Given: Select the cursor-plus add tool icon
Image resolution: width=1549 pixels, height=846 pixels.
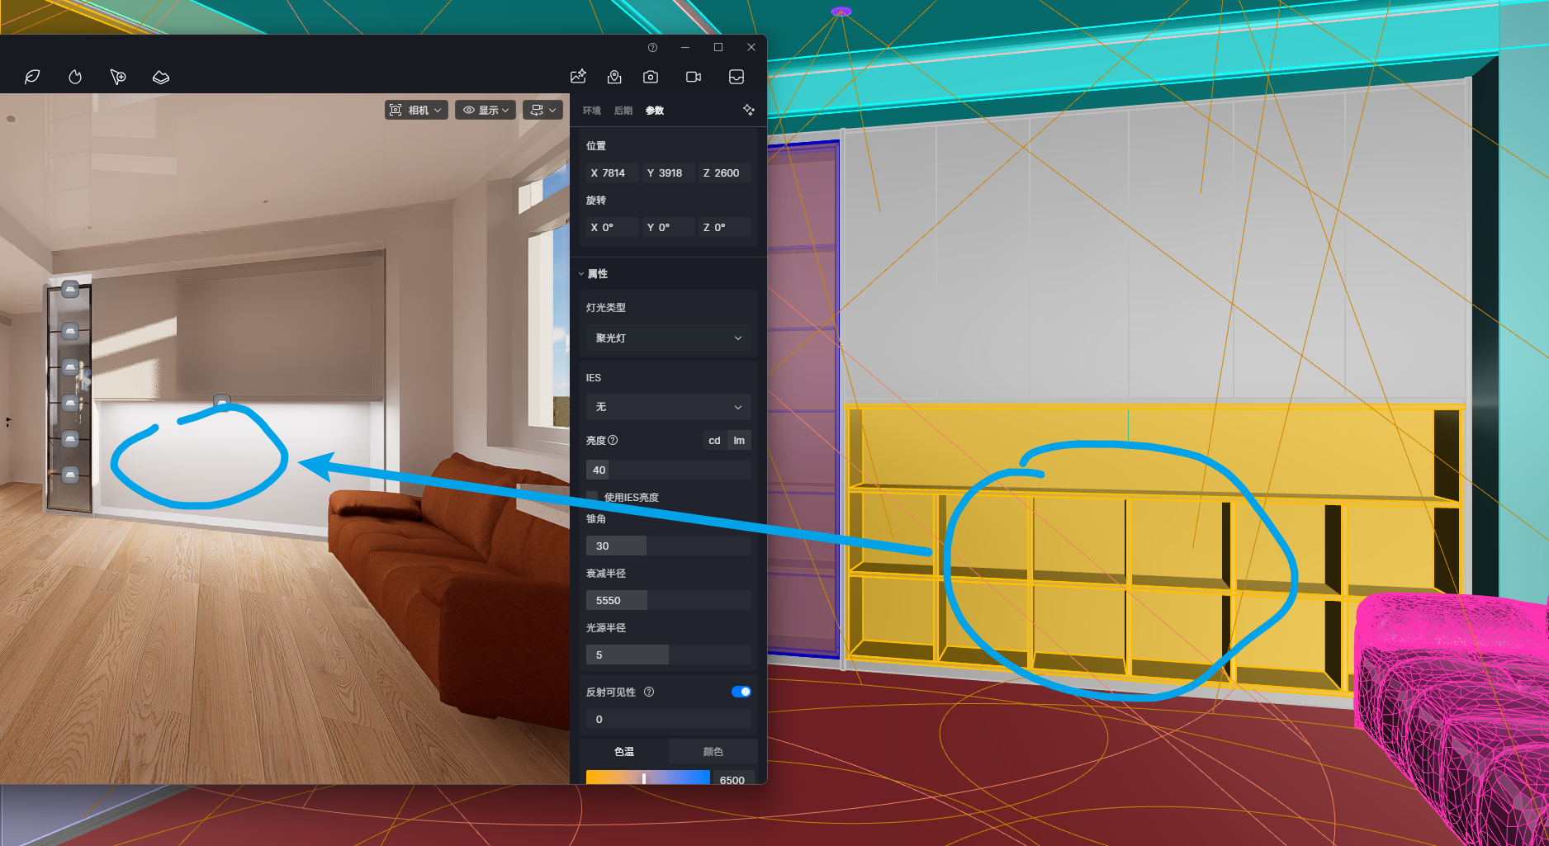Looking at the screenshot, I should tap(118, 77).
